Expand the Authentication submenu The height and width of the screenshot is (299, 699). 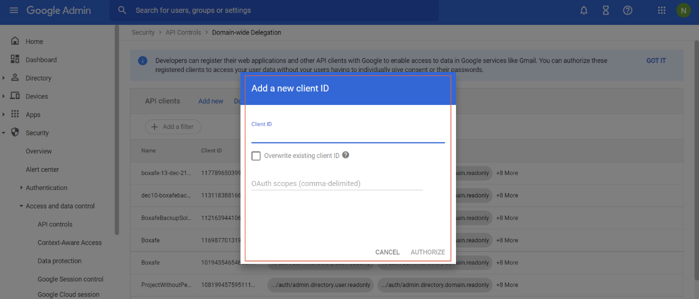[x=21, y=187]
